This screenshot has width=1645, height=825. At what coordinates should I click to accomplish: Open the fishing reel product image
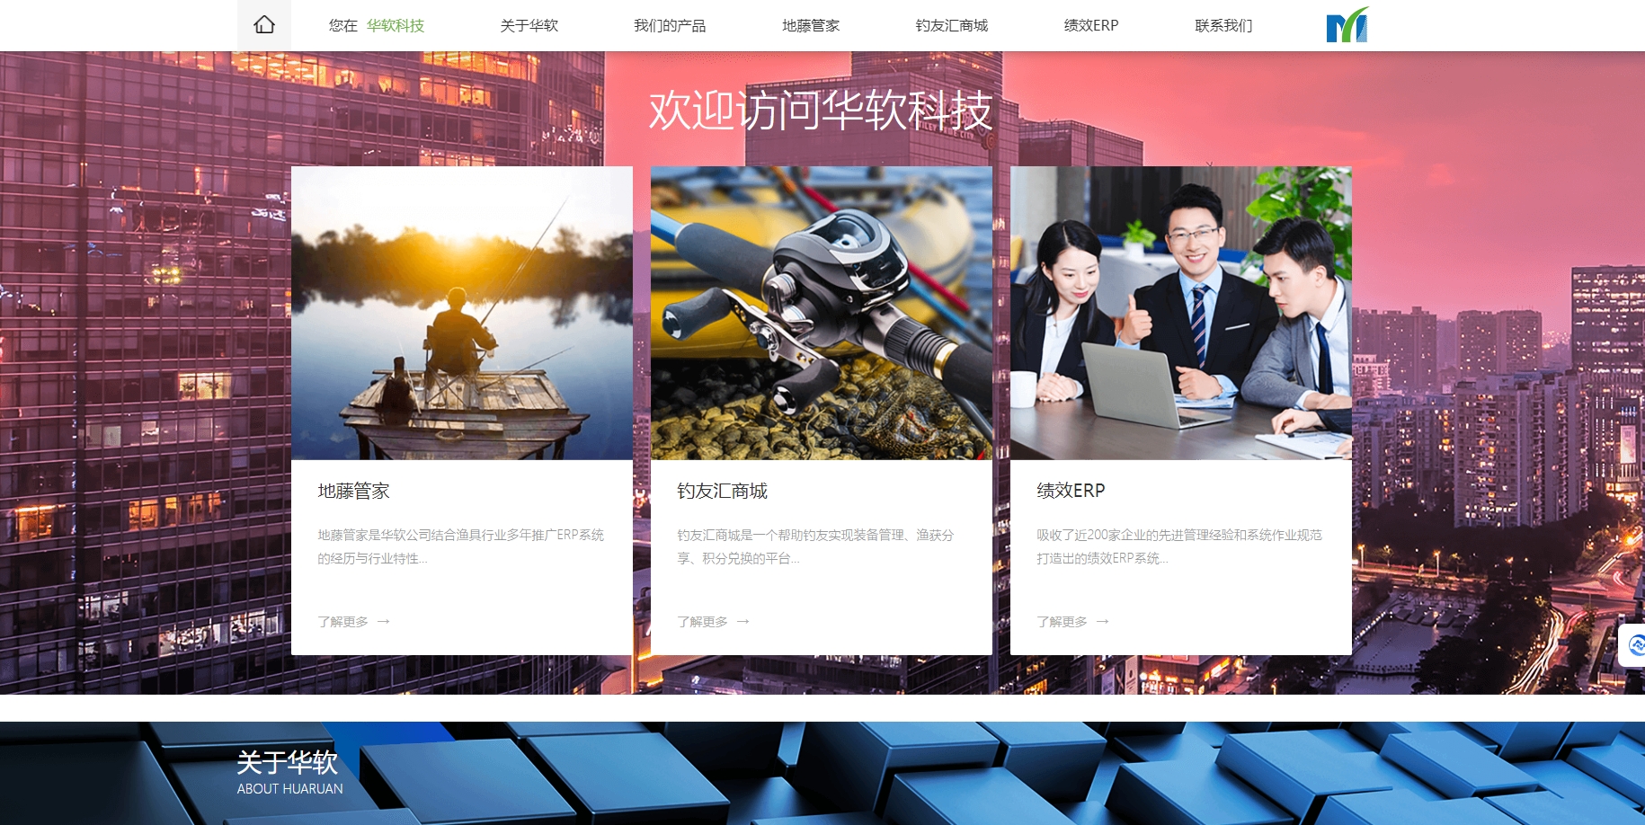tap(822, 313)
